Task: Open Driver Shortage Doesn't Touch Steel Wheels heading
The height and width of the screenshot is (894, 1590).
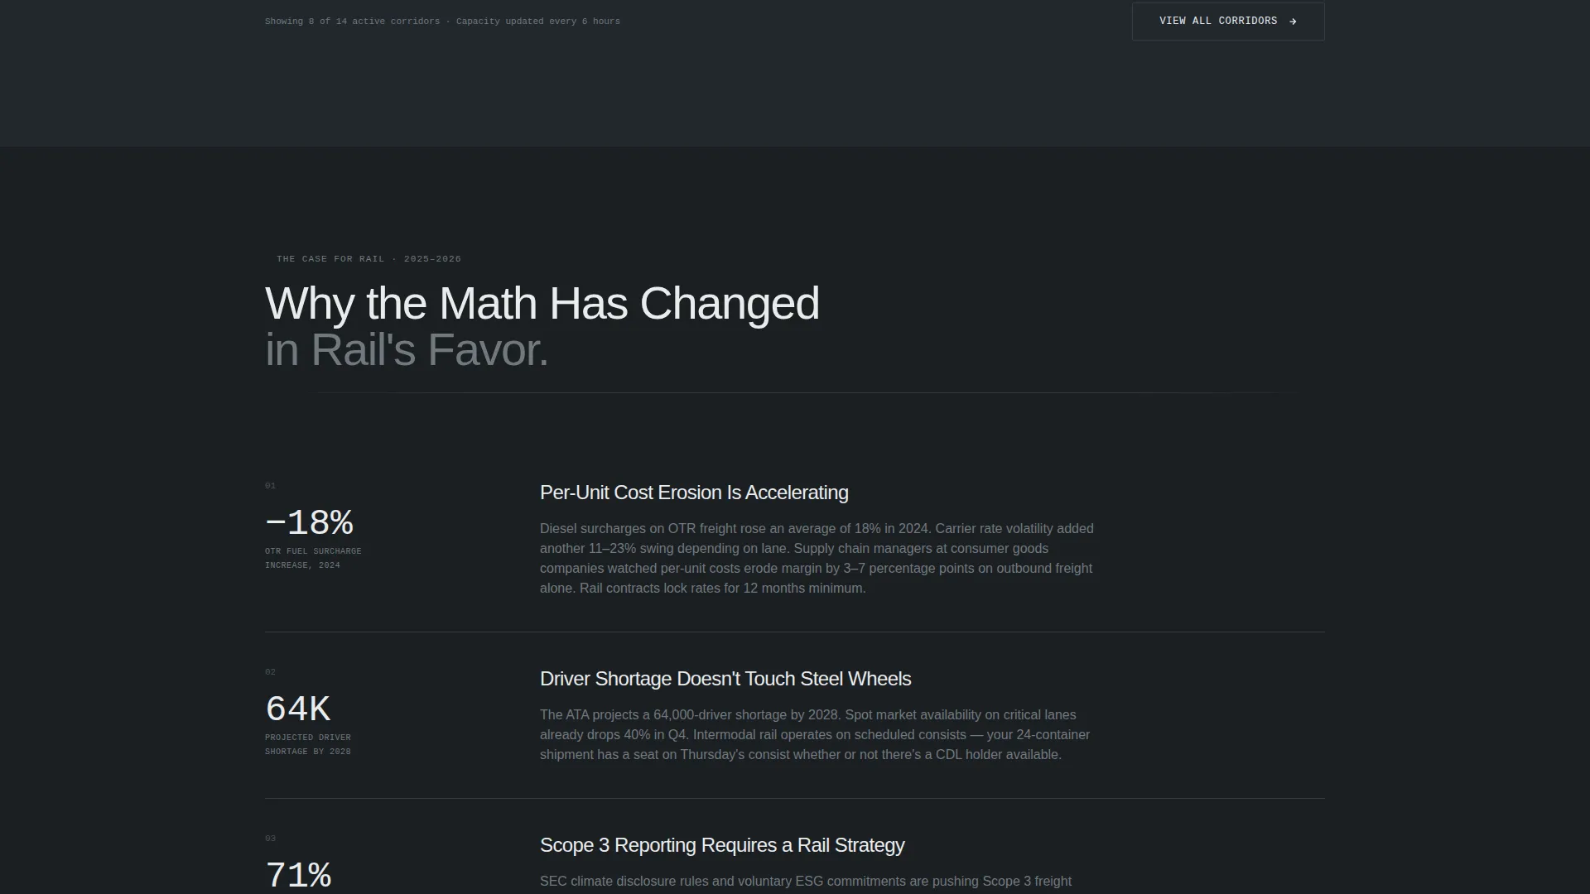Action: 725,679
